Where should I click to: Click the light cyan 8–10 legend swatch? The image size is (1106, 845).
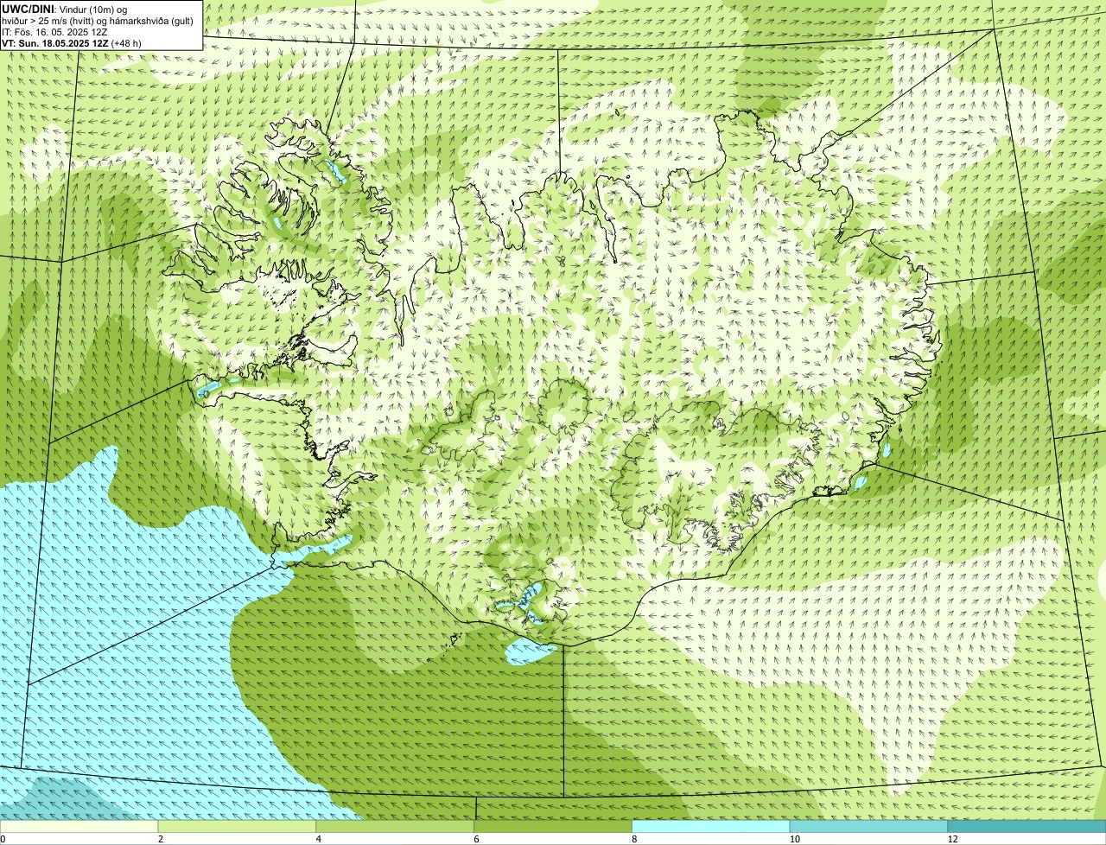[711, 827]
